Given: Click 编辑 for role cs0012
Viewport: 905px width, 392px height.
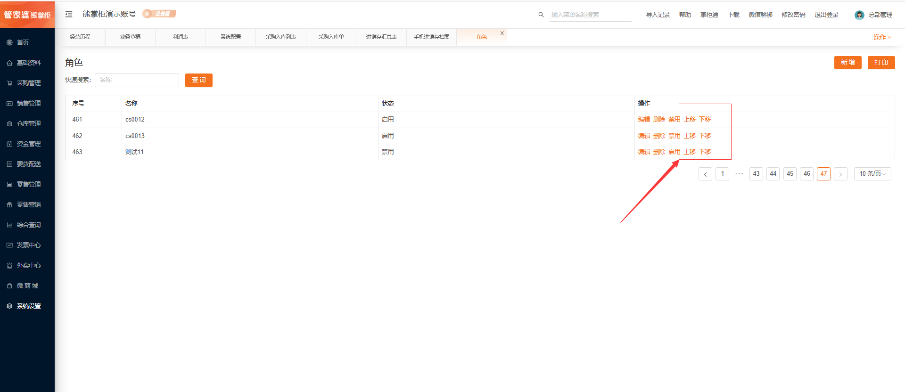Looking at the screenshot, I should 644,120.
